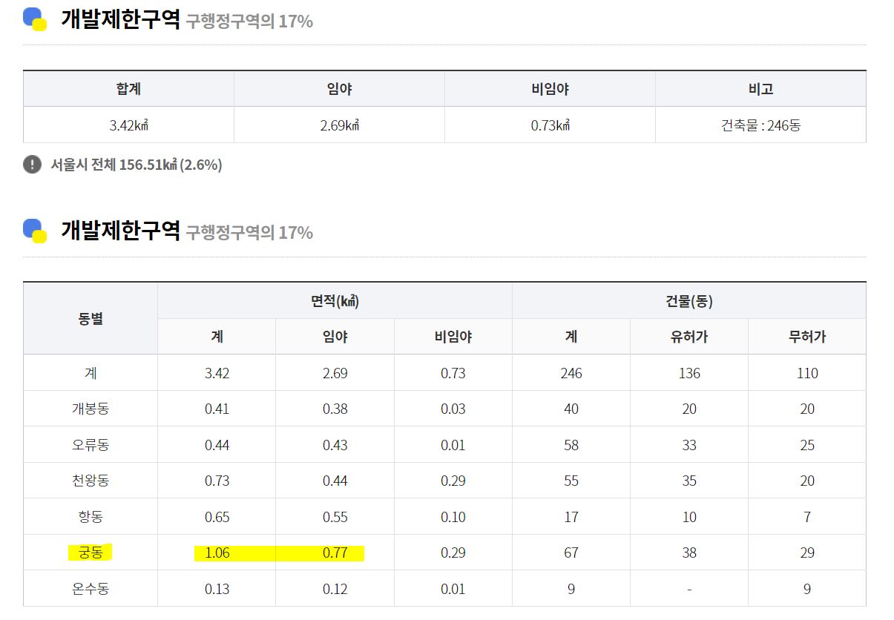Click the 개봉동 row label

pos(91,409)
